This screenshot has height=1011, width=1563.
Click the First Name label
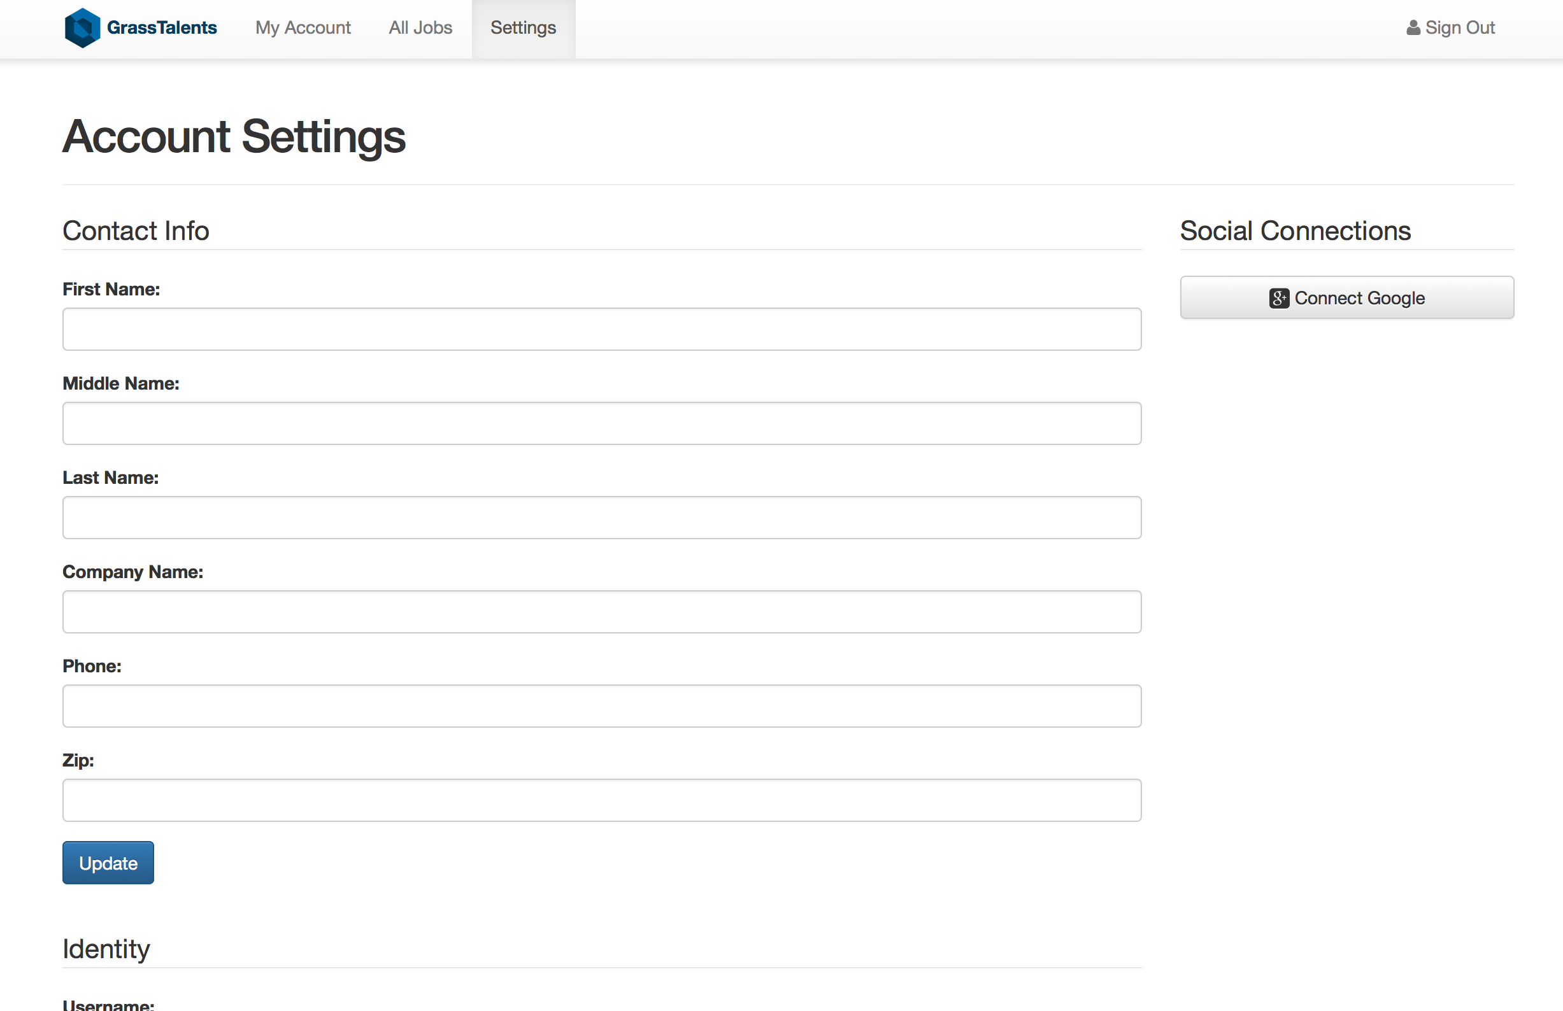tap(111, 289)
